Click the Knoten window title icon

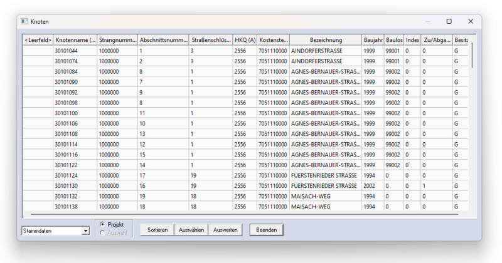(24, 21)
